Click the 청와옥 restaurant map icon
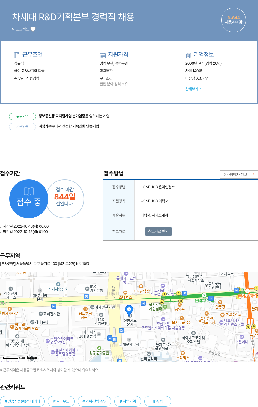The height and width of the screenshot is (407, 258). (x=180, y=305)
